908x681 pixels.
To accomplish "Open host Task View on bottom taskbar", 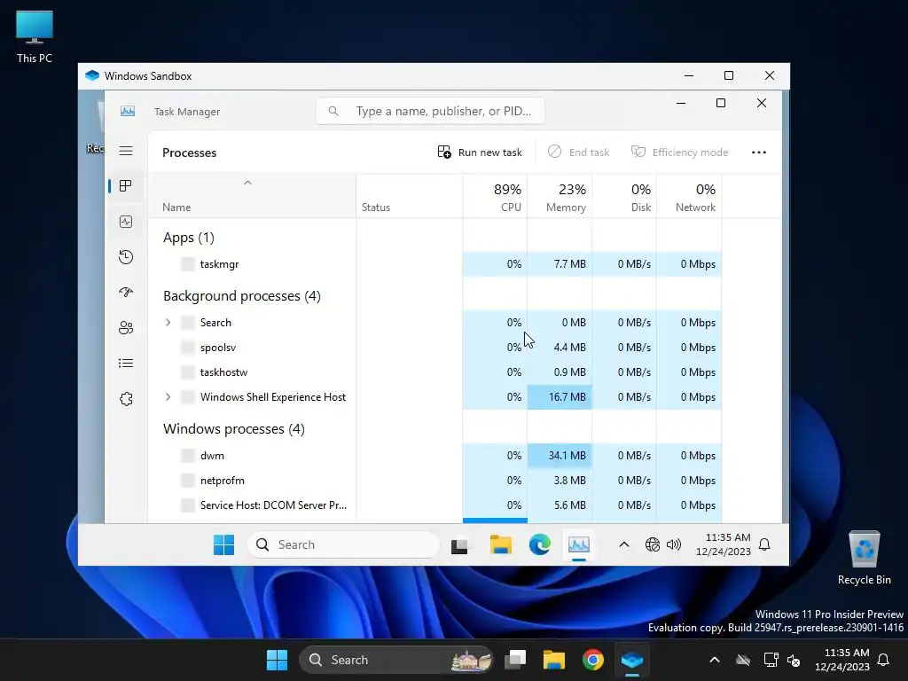I will tap(515, 660).
